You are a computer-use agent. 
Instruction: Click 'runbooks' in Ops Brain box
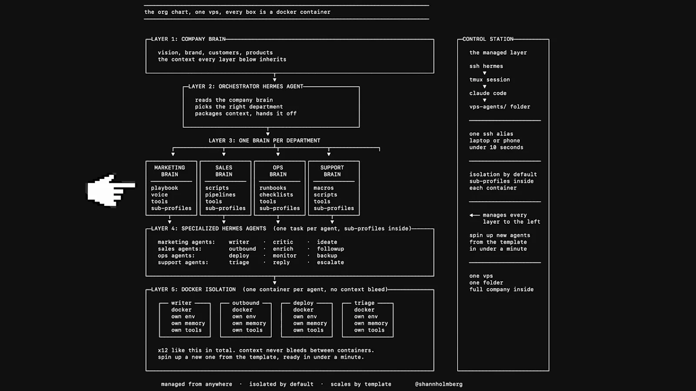coord(273,188)
